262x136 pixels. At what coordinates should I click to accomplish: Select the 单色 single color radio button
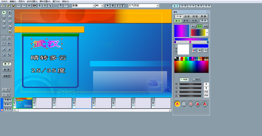pyautogui.click(x=176, y=46)
